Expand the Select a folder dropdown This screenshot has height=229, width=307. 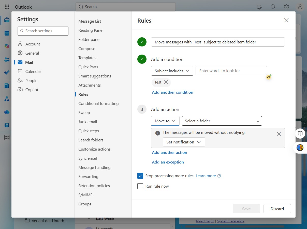(x=222, y=121)
